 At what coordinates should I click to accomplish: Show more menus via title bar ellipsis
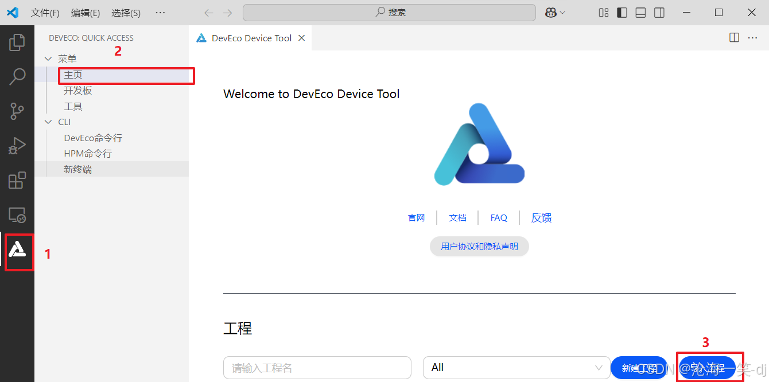161,13
